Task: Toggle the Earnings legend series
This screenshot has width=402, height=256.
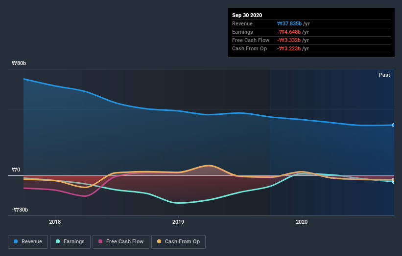Action: (x=70, y=242)
